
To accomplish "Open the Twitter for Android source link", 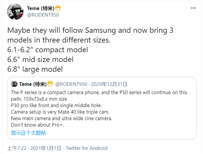I will pos(87,148).
